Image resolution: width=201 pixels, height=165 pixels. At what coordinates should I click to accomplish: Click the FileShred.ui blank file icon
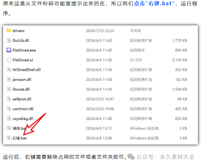click(9, 60)
